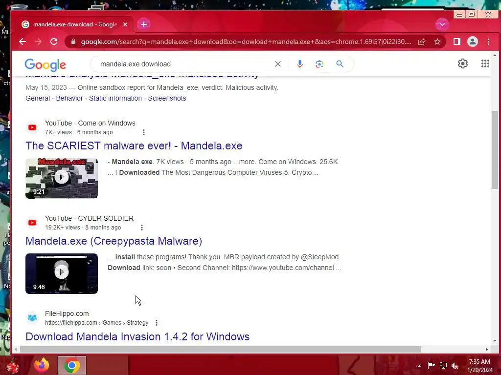Search by voice microphone icon
Image resolution: width=501 pixels, height=375 pixels.
299,64
